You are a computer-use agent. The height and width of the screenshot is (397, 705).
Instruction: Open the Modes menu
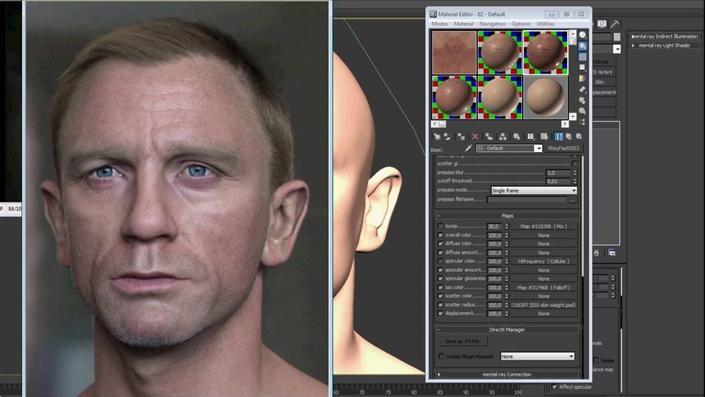(x=439, y=24)
